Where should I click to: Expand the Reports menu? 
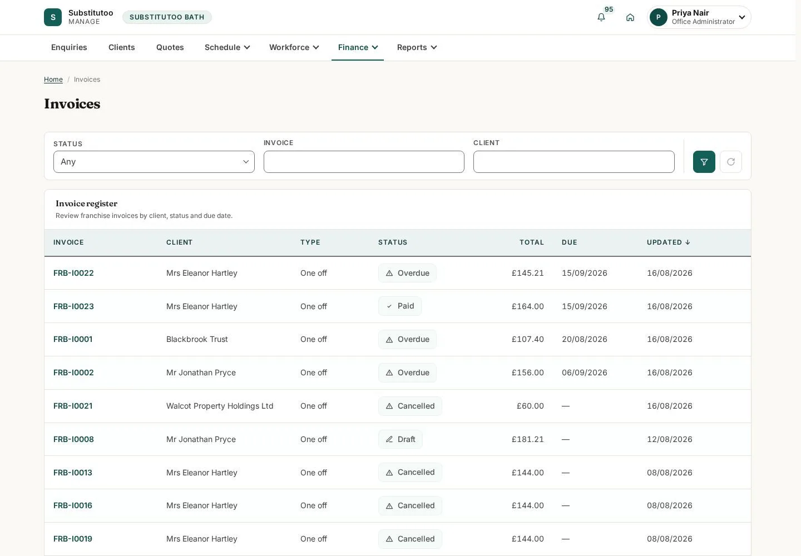[x=417, y=47]
